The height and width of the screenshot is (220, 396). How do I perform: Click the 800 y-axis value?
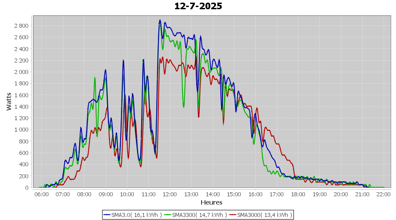coord(23,141)
